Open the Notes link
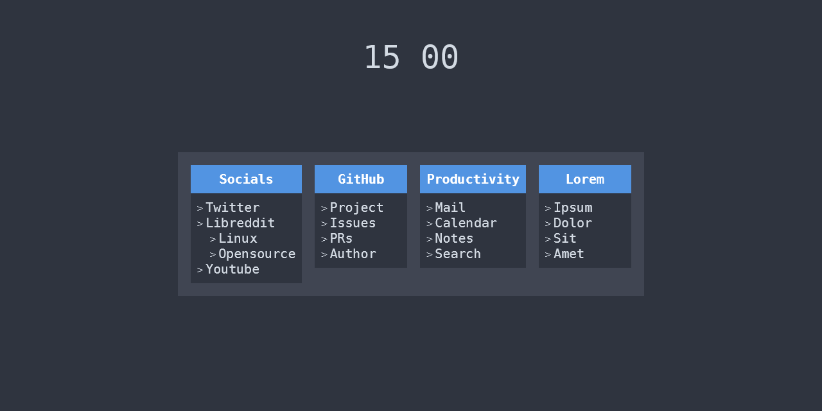Viewport: 822px width, 411px height. (454, 238)
